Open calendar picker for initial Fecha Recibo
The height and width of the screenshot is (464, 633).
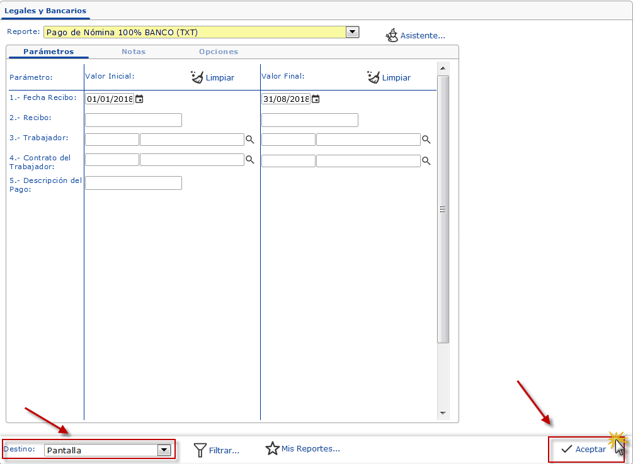pyautogui.click(x=140, y=99)
